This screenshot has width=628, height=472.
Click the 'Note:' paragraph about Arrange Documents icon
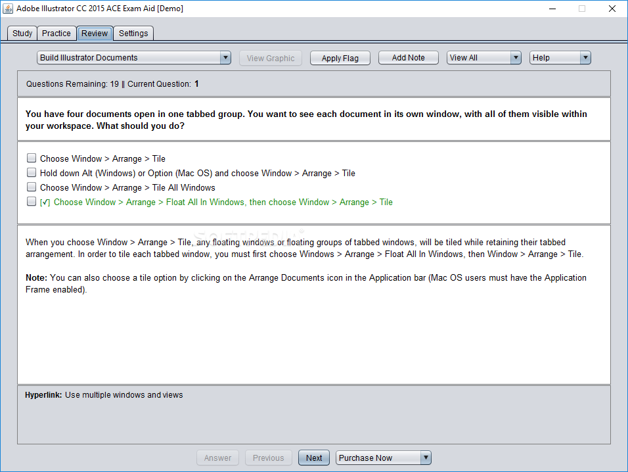point(306,283)
